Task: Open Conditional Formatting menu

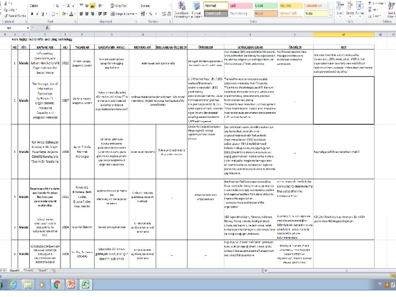Action: 182,9
